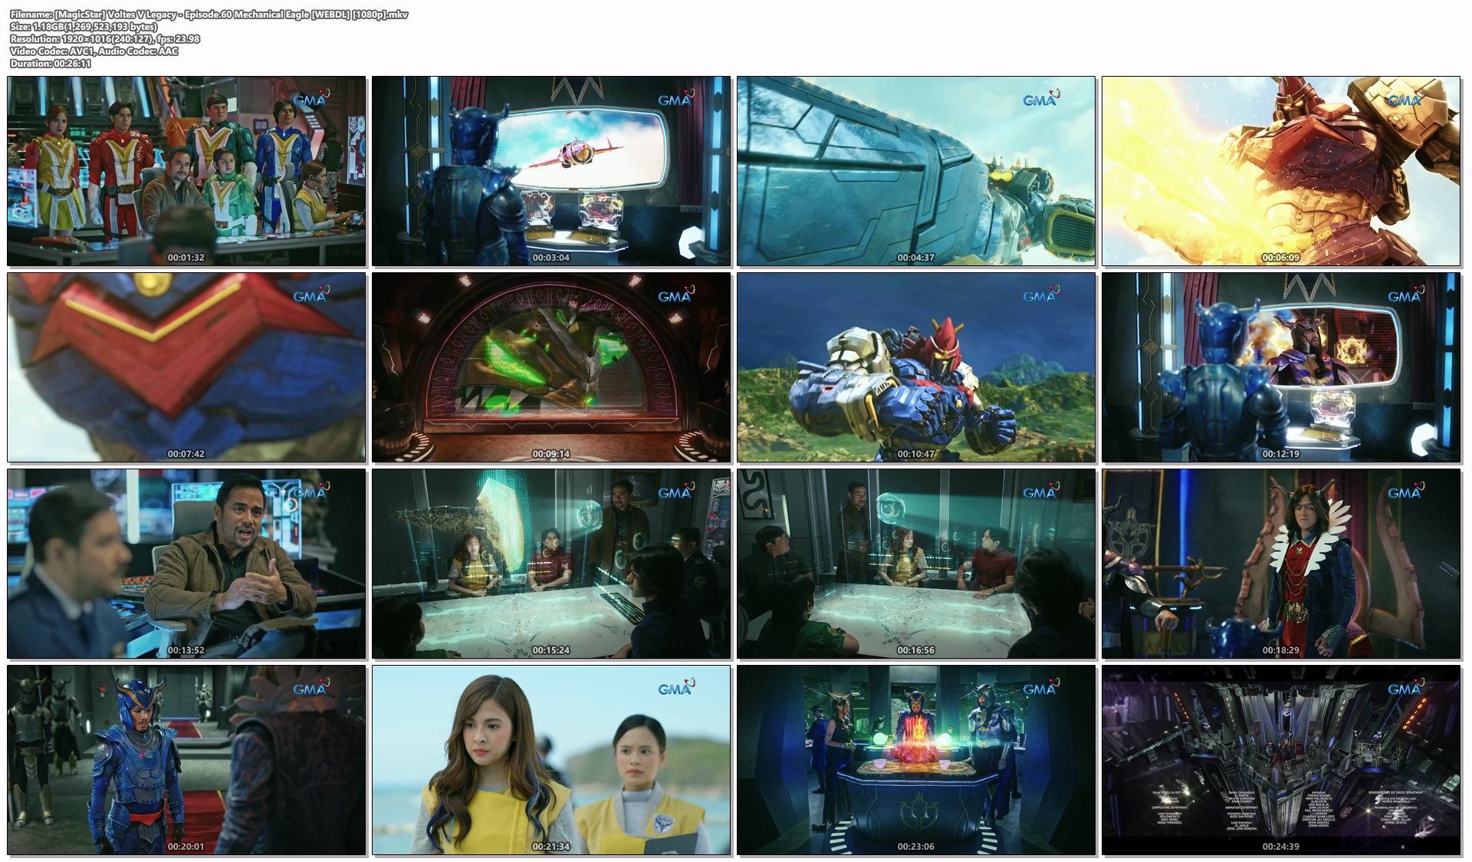Image resolution: width=1472 pixels, height=862 pixels.
Task: Select the thumbnail at 00:03:04
Action: [551, 170]
